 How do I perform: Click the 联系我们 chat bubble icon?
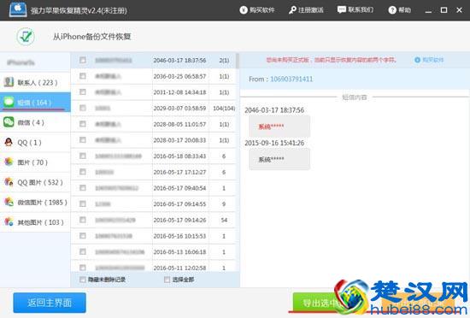coord(342,10)
